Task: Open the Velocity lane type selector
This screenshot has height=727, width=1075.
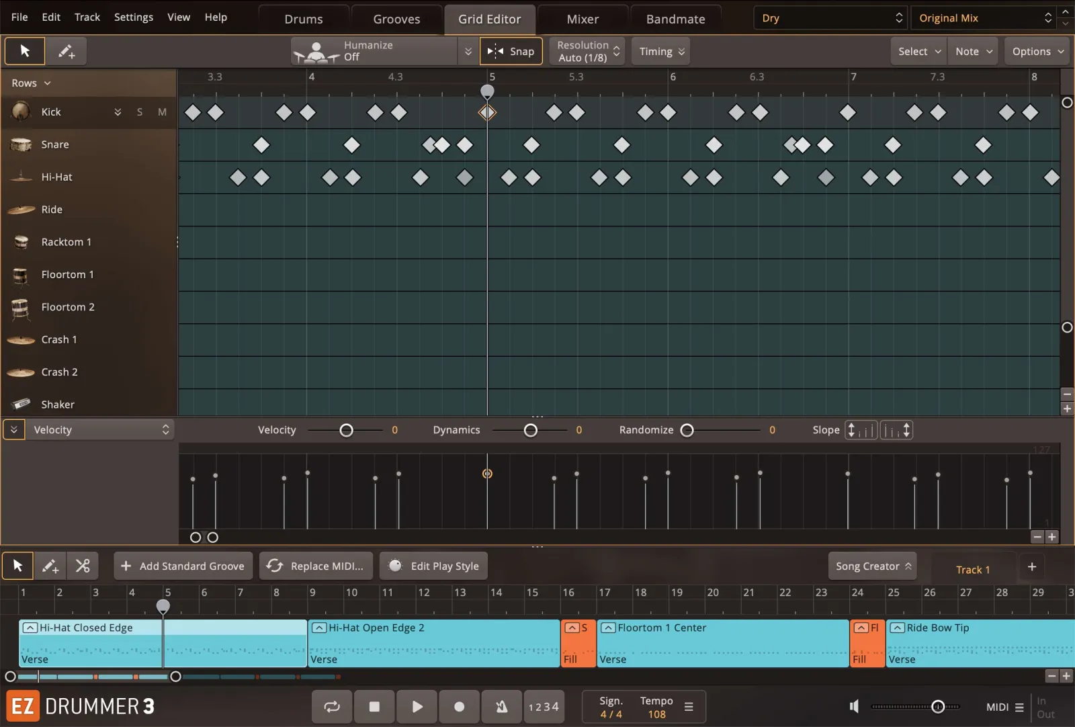Action: (x=100, y=430)
